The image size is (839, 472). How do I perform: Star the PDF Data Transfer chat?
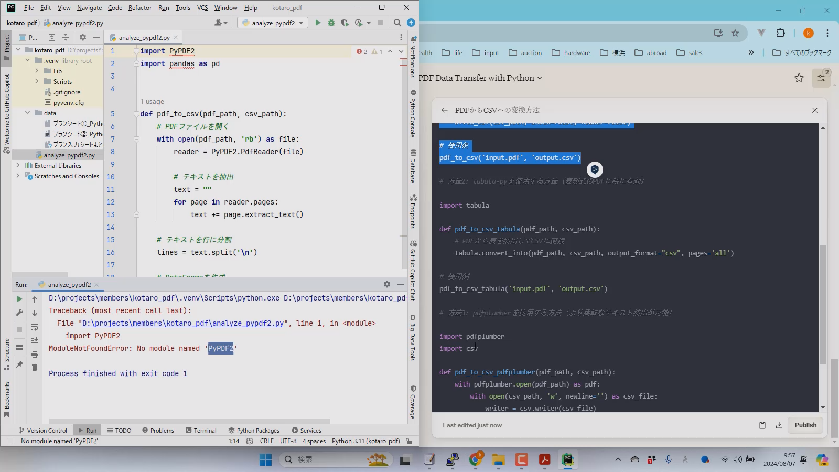point(799,78)
